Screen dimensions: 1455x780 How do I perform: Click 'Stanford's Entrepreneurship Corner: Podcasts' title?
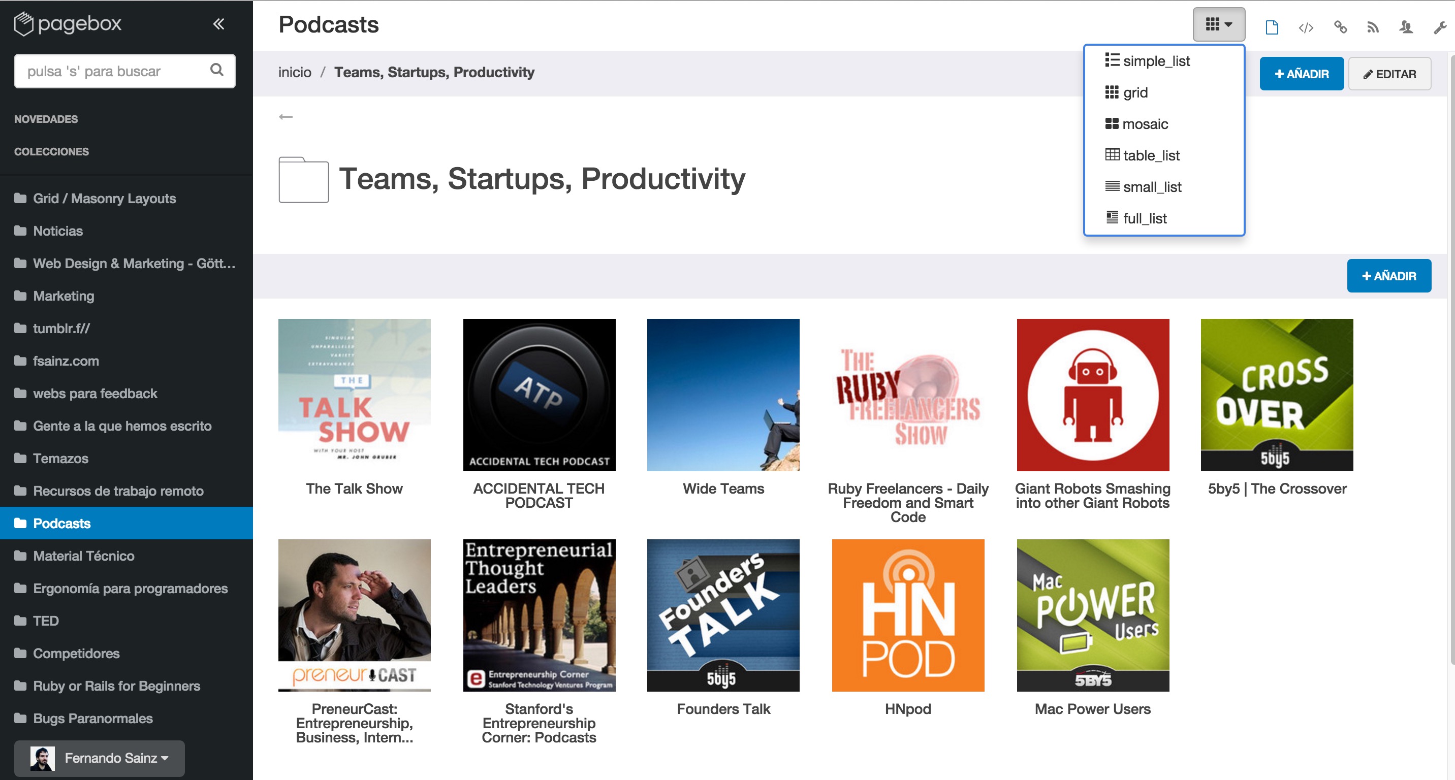click(539, 724)
